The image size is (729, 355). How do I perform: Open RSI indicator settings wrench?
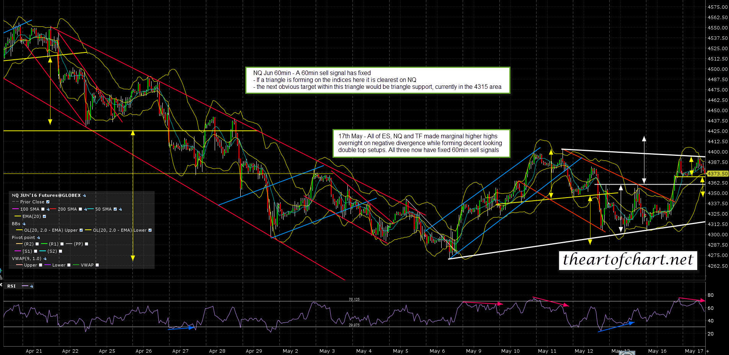32,286
